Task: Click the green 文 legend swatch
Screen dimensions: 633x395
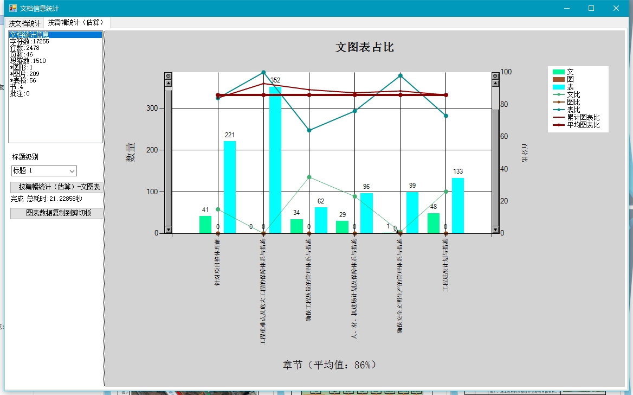Action: click(x=558, y=72)
